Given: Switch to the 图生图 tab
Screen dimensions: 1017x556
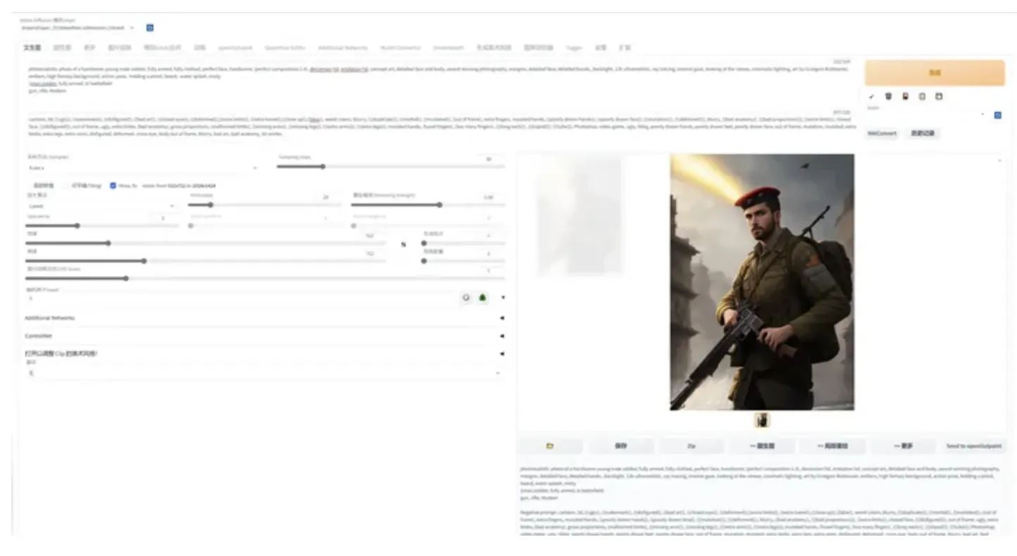Looking at the screenshot, I should tap(63, 48).
